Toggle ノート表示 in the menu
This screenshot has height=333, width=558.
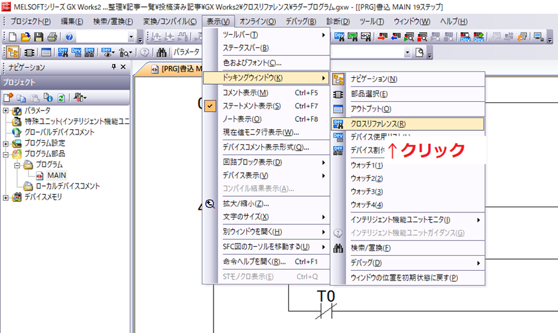click(266, 119)
